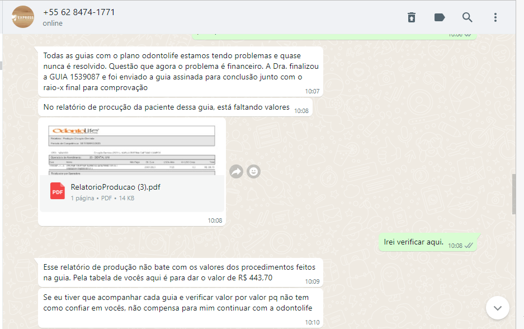The width and height of the screenshot is (524, 329).
Task: Click contact number +55 62 8474-1771
Action: point(79,12)
